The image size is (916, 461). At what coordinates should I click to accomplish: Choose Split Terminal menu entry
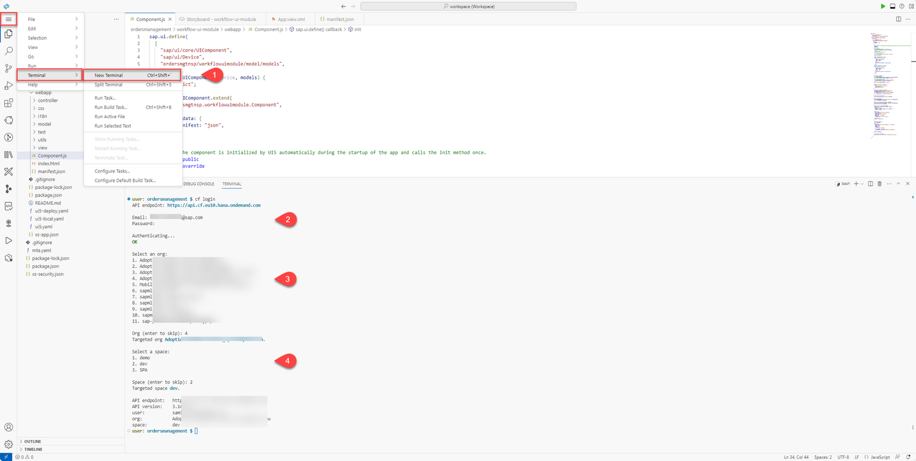(x=132, y=85)
